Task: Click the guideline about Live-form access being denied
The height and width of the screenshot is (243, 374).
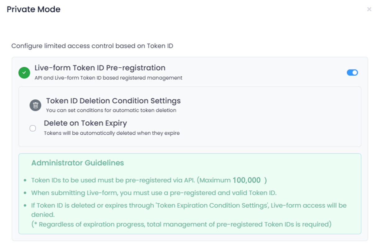Action: tap(189, 205)
